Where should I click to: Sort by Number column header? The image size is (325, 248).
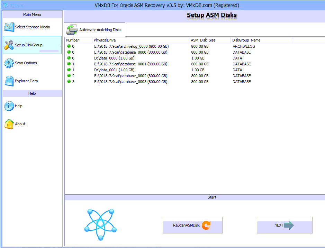tap(78, 40)
